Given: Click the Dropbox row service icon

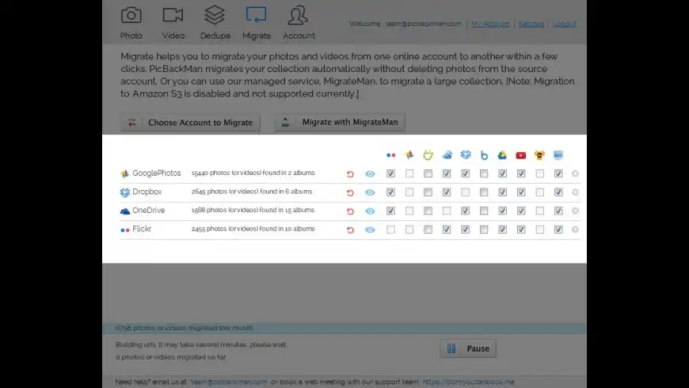Looking at the screenshot, I should (x=125, y=192).
